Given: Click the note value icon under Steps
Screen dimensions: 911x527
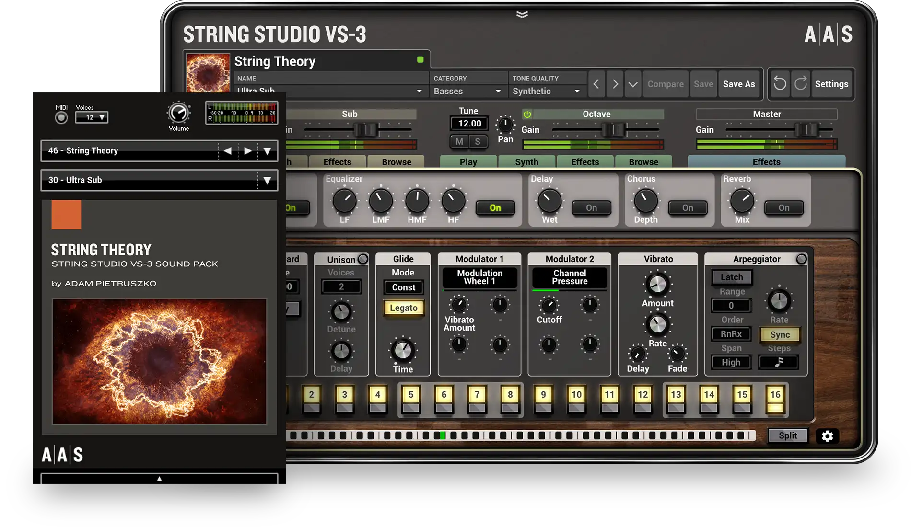Looking at the screenshot, I should tap(778, 363).
